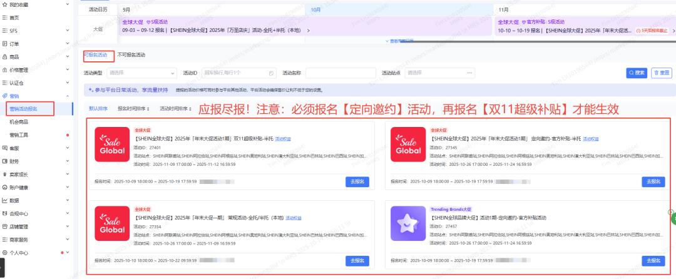
Task: Switch to 可报名活动 tab
Action: click(96, 55)
